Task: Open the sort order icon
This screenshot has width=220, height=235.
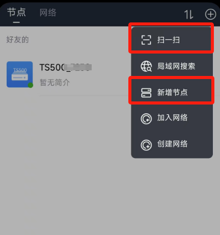Action: tap(189, 14)
